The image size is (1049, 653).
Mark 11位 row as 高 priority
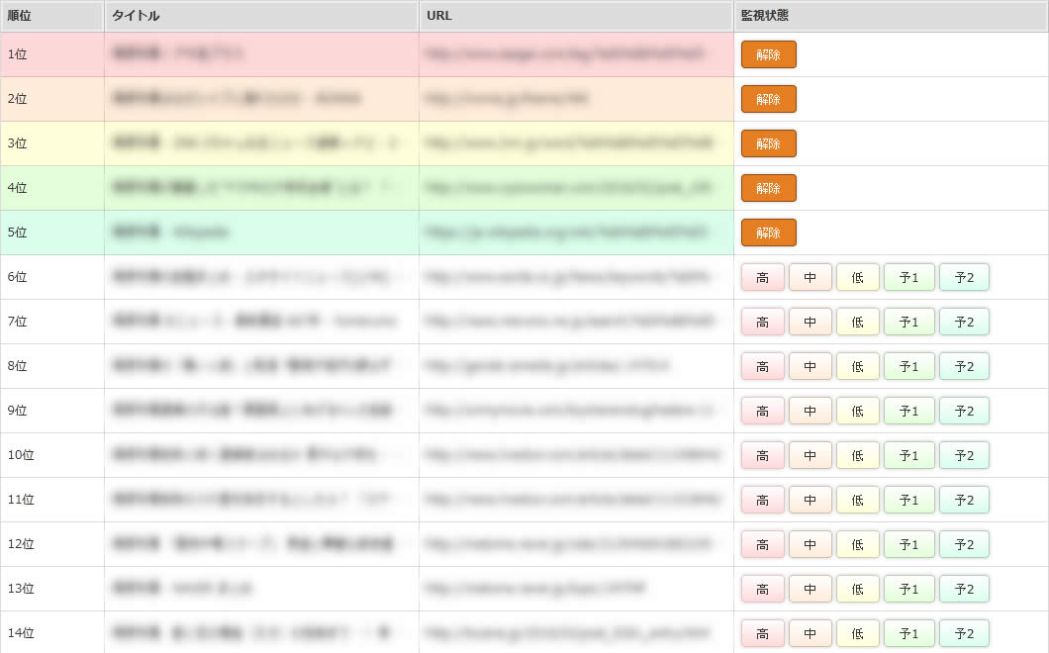coord(762,500)
